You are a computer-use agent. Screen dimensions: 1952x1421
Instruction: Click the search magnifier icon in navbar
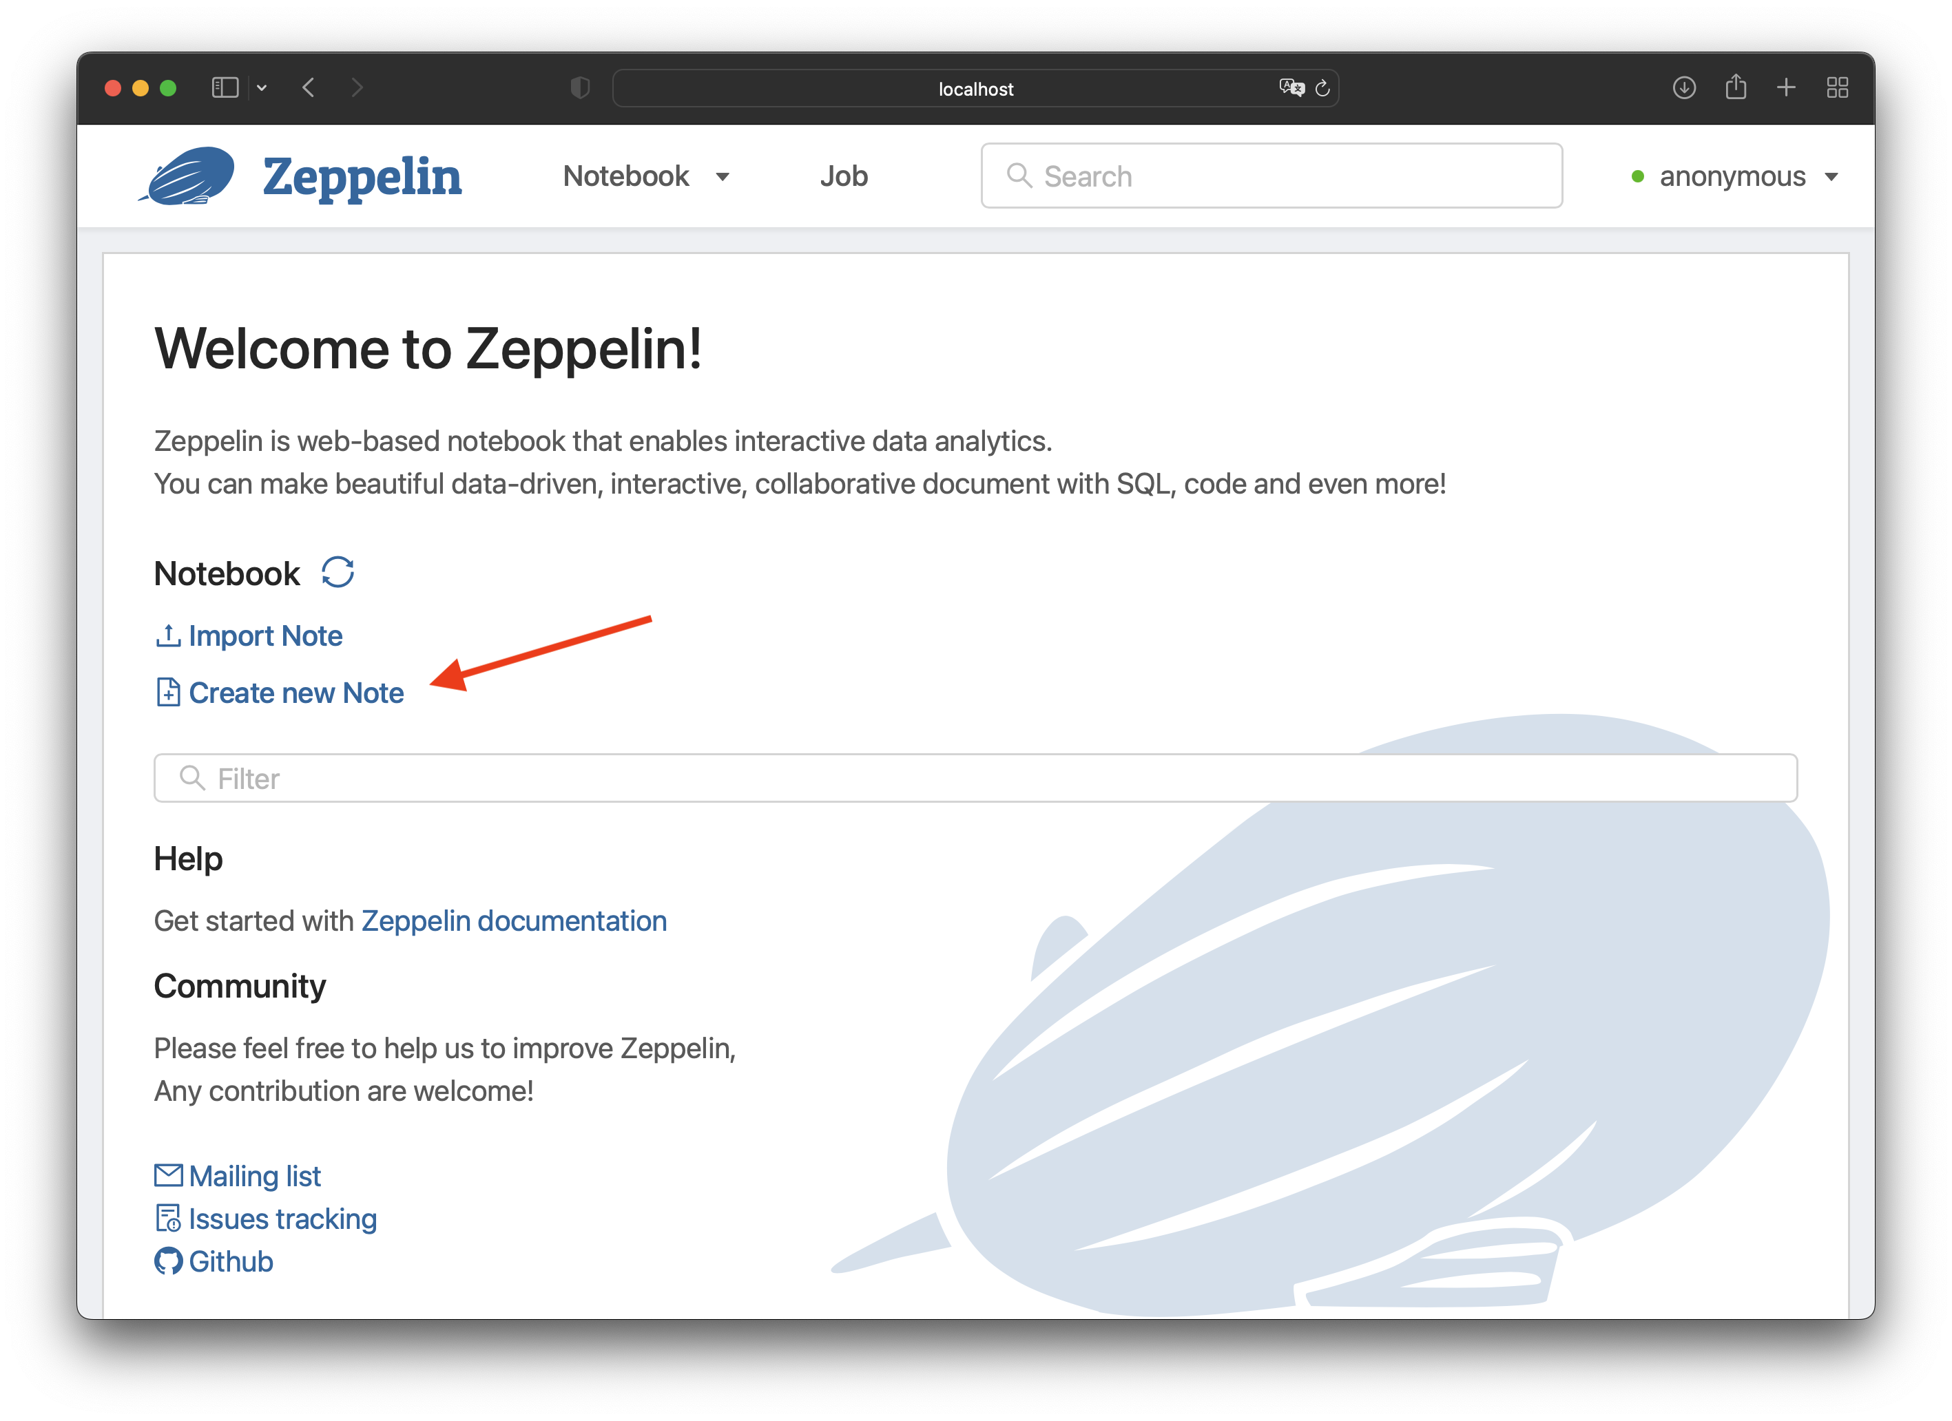click(x=1019, y=176)
